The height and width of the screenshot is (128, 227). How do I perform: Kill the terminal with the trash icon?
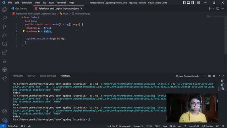click(214, 76)
